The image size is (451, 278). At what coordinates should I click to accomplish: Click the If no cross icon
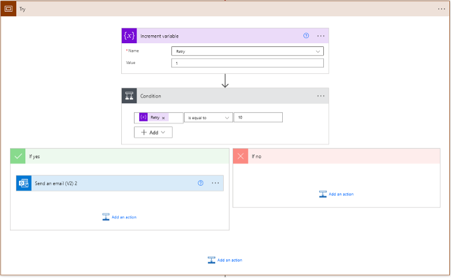coord(241,156)
